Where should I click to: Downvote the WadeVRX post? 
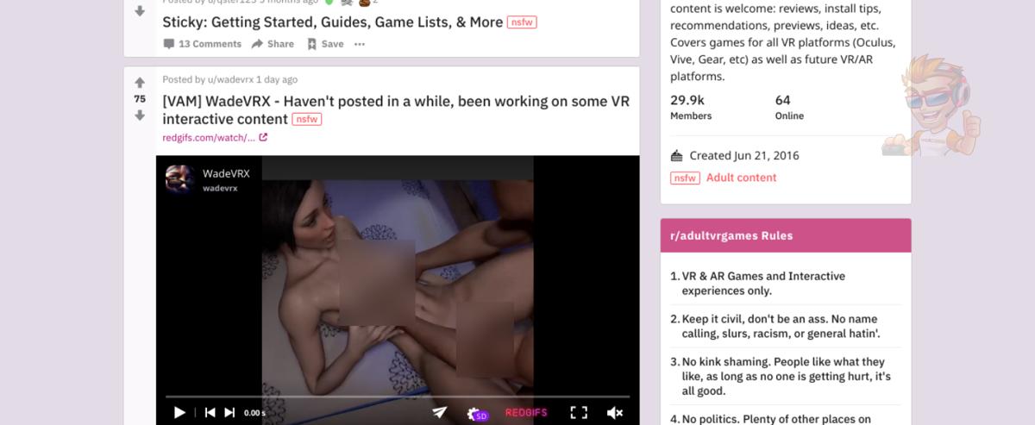(x=140, y=115)
